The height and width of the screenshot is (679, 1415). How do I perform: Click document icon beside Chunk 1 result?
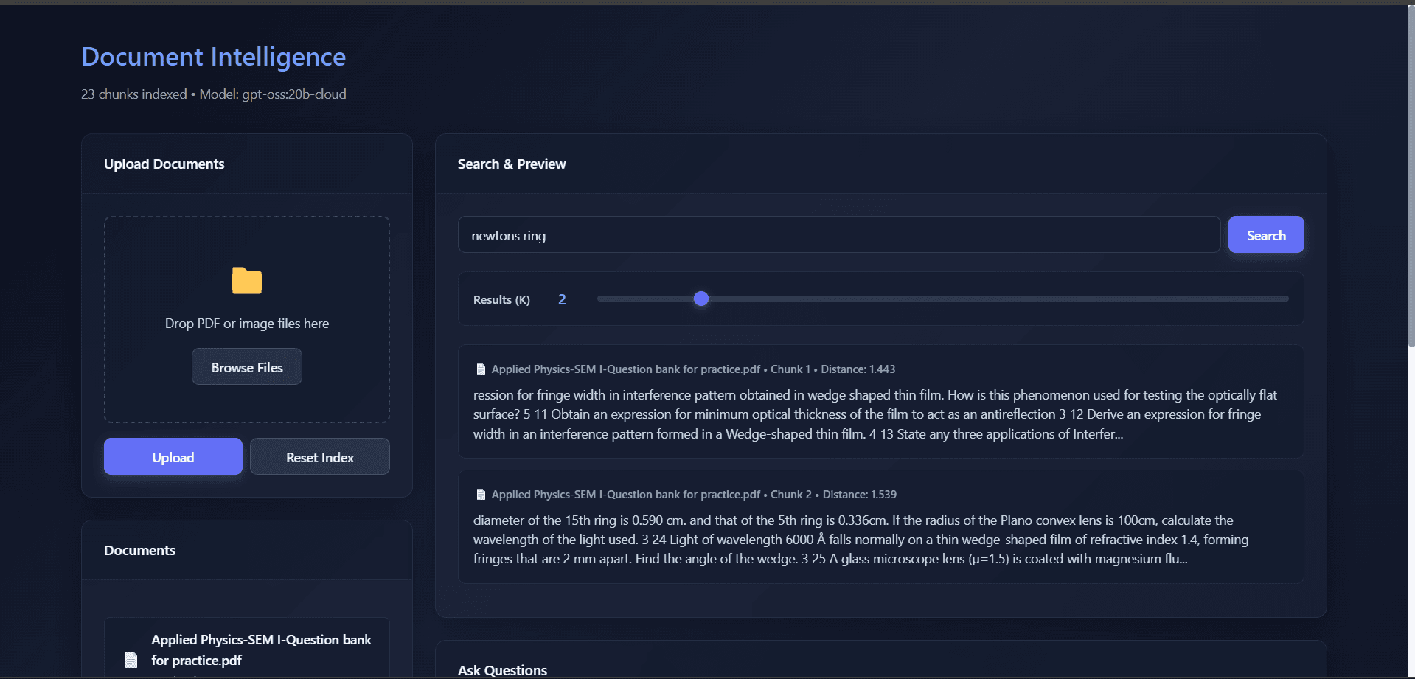(x=481, y=369)
